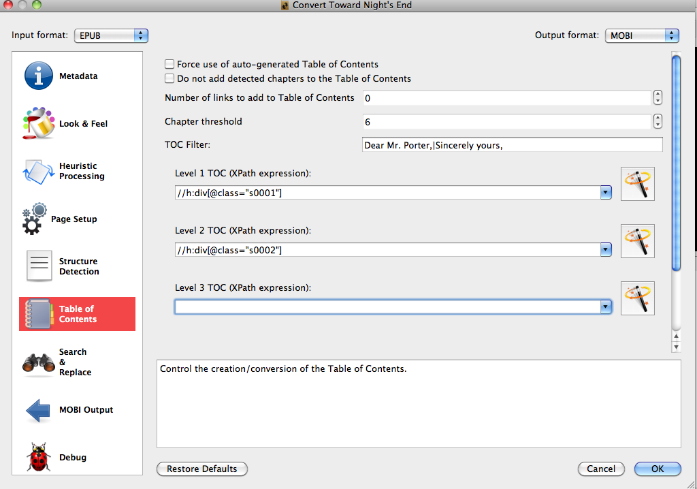Open the Input format EPUB dropdown
This screenshot has height=489, width=697.
(x=111, y=35)
